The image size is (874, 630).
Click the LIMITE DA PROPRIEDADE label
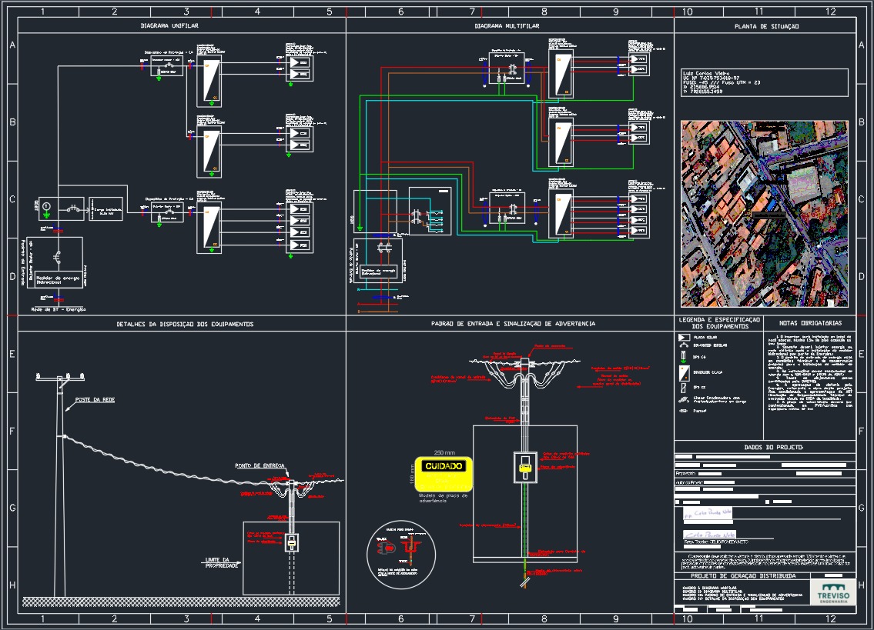point(221,562)
